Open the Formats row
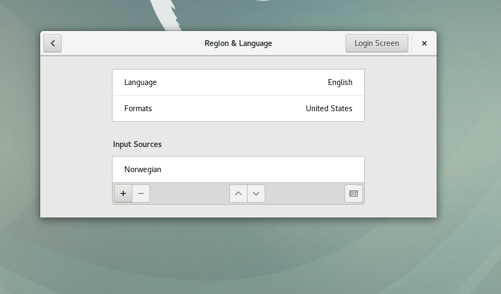 coord(238,109)
